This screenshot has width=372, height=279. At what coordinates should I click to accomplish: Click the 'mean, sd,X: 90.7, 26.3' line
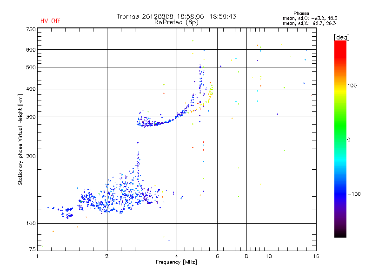point(309,23)
